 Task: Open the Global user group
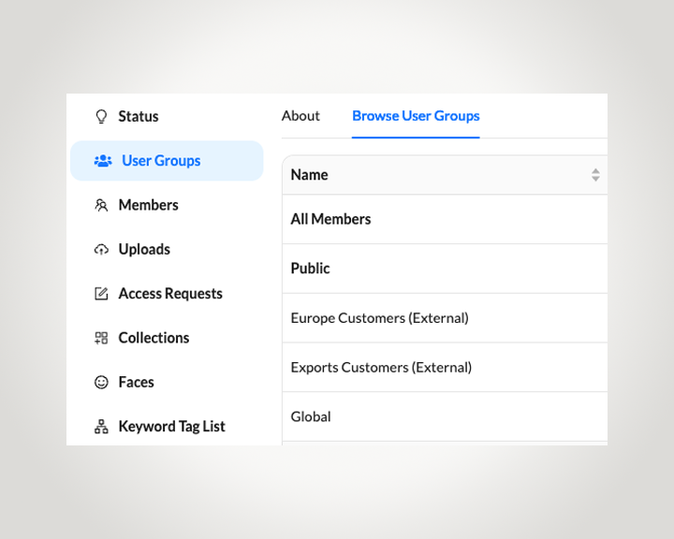tap(445, 417)
